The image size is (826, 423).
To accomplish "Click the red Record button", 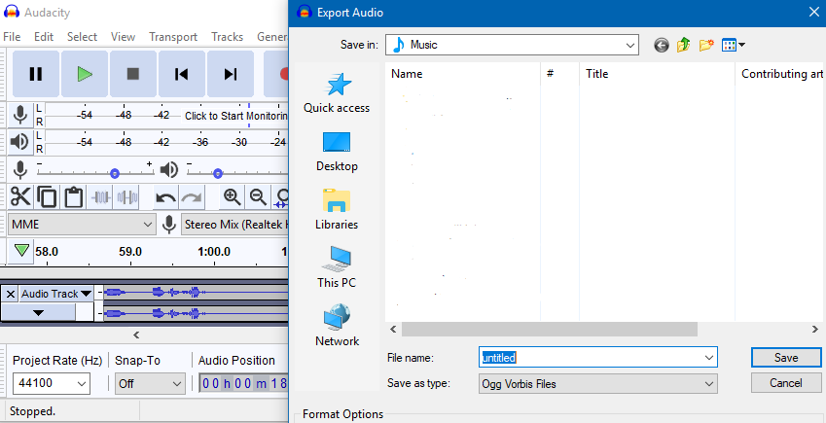I will 276,74.
